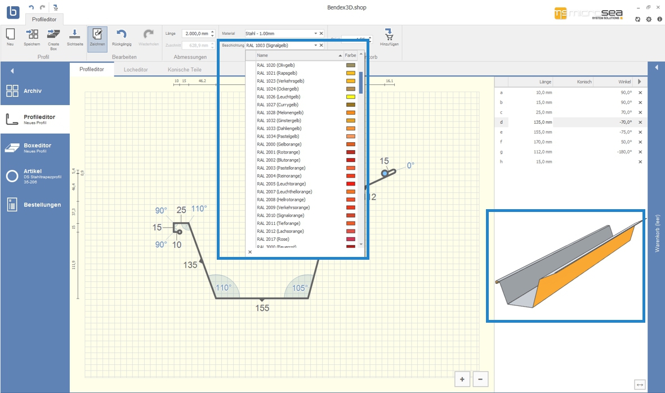Click the Länge field showing 2.000,0 mm

coord(196,34)
